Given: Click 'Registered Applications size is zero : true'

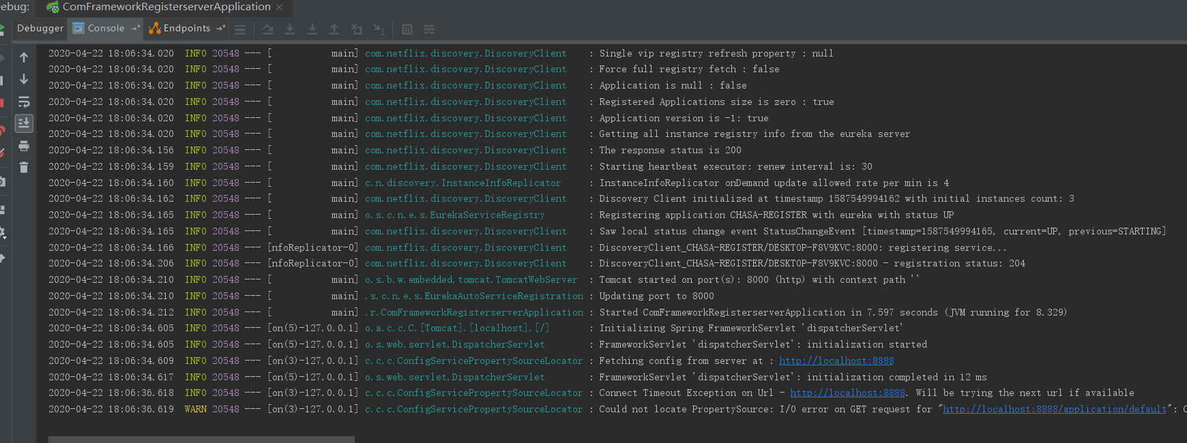Looking at the screenshot, I should pyautogui.click(x=716, y=102).
